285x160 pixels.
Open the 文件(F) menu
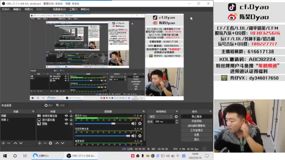coord(6,9)
